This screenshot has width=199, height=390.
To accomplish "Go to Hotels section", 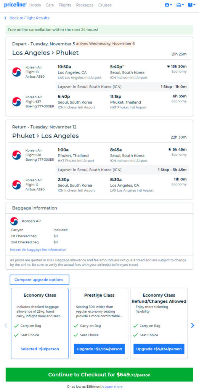I will [35, 5].
